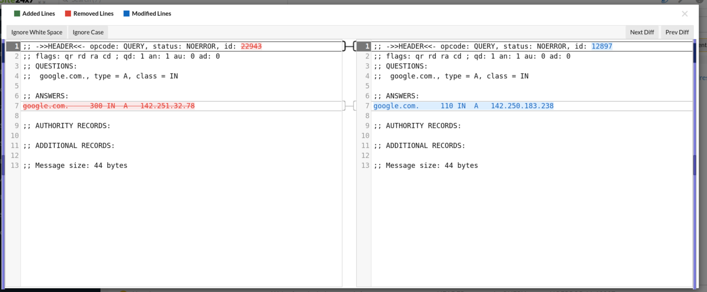Screen dimensions: 707x292
Task: Click the diff connector linking line 7
Action: coord(349,106)
